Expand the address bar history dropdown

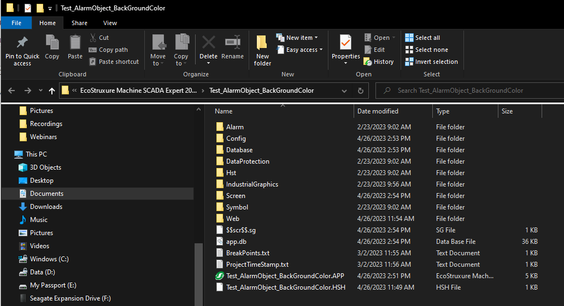pos(344,91)
